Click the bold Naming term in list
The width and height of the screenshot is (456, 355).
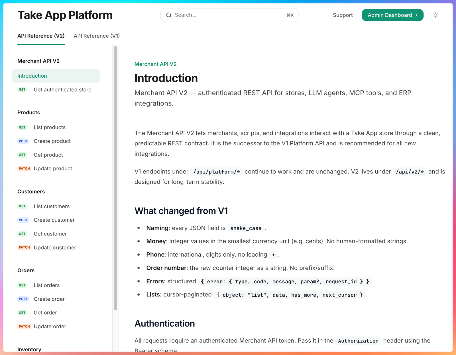(158, 228)
